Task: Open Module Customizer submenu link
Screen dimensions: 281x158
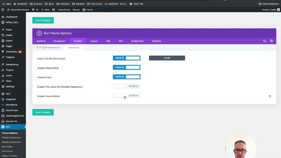Action: tap(11, 142)
